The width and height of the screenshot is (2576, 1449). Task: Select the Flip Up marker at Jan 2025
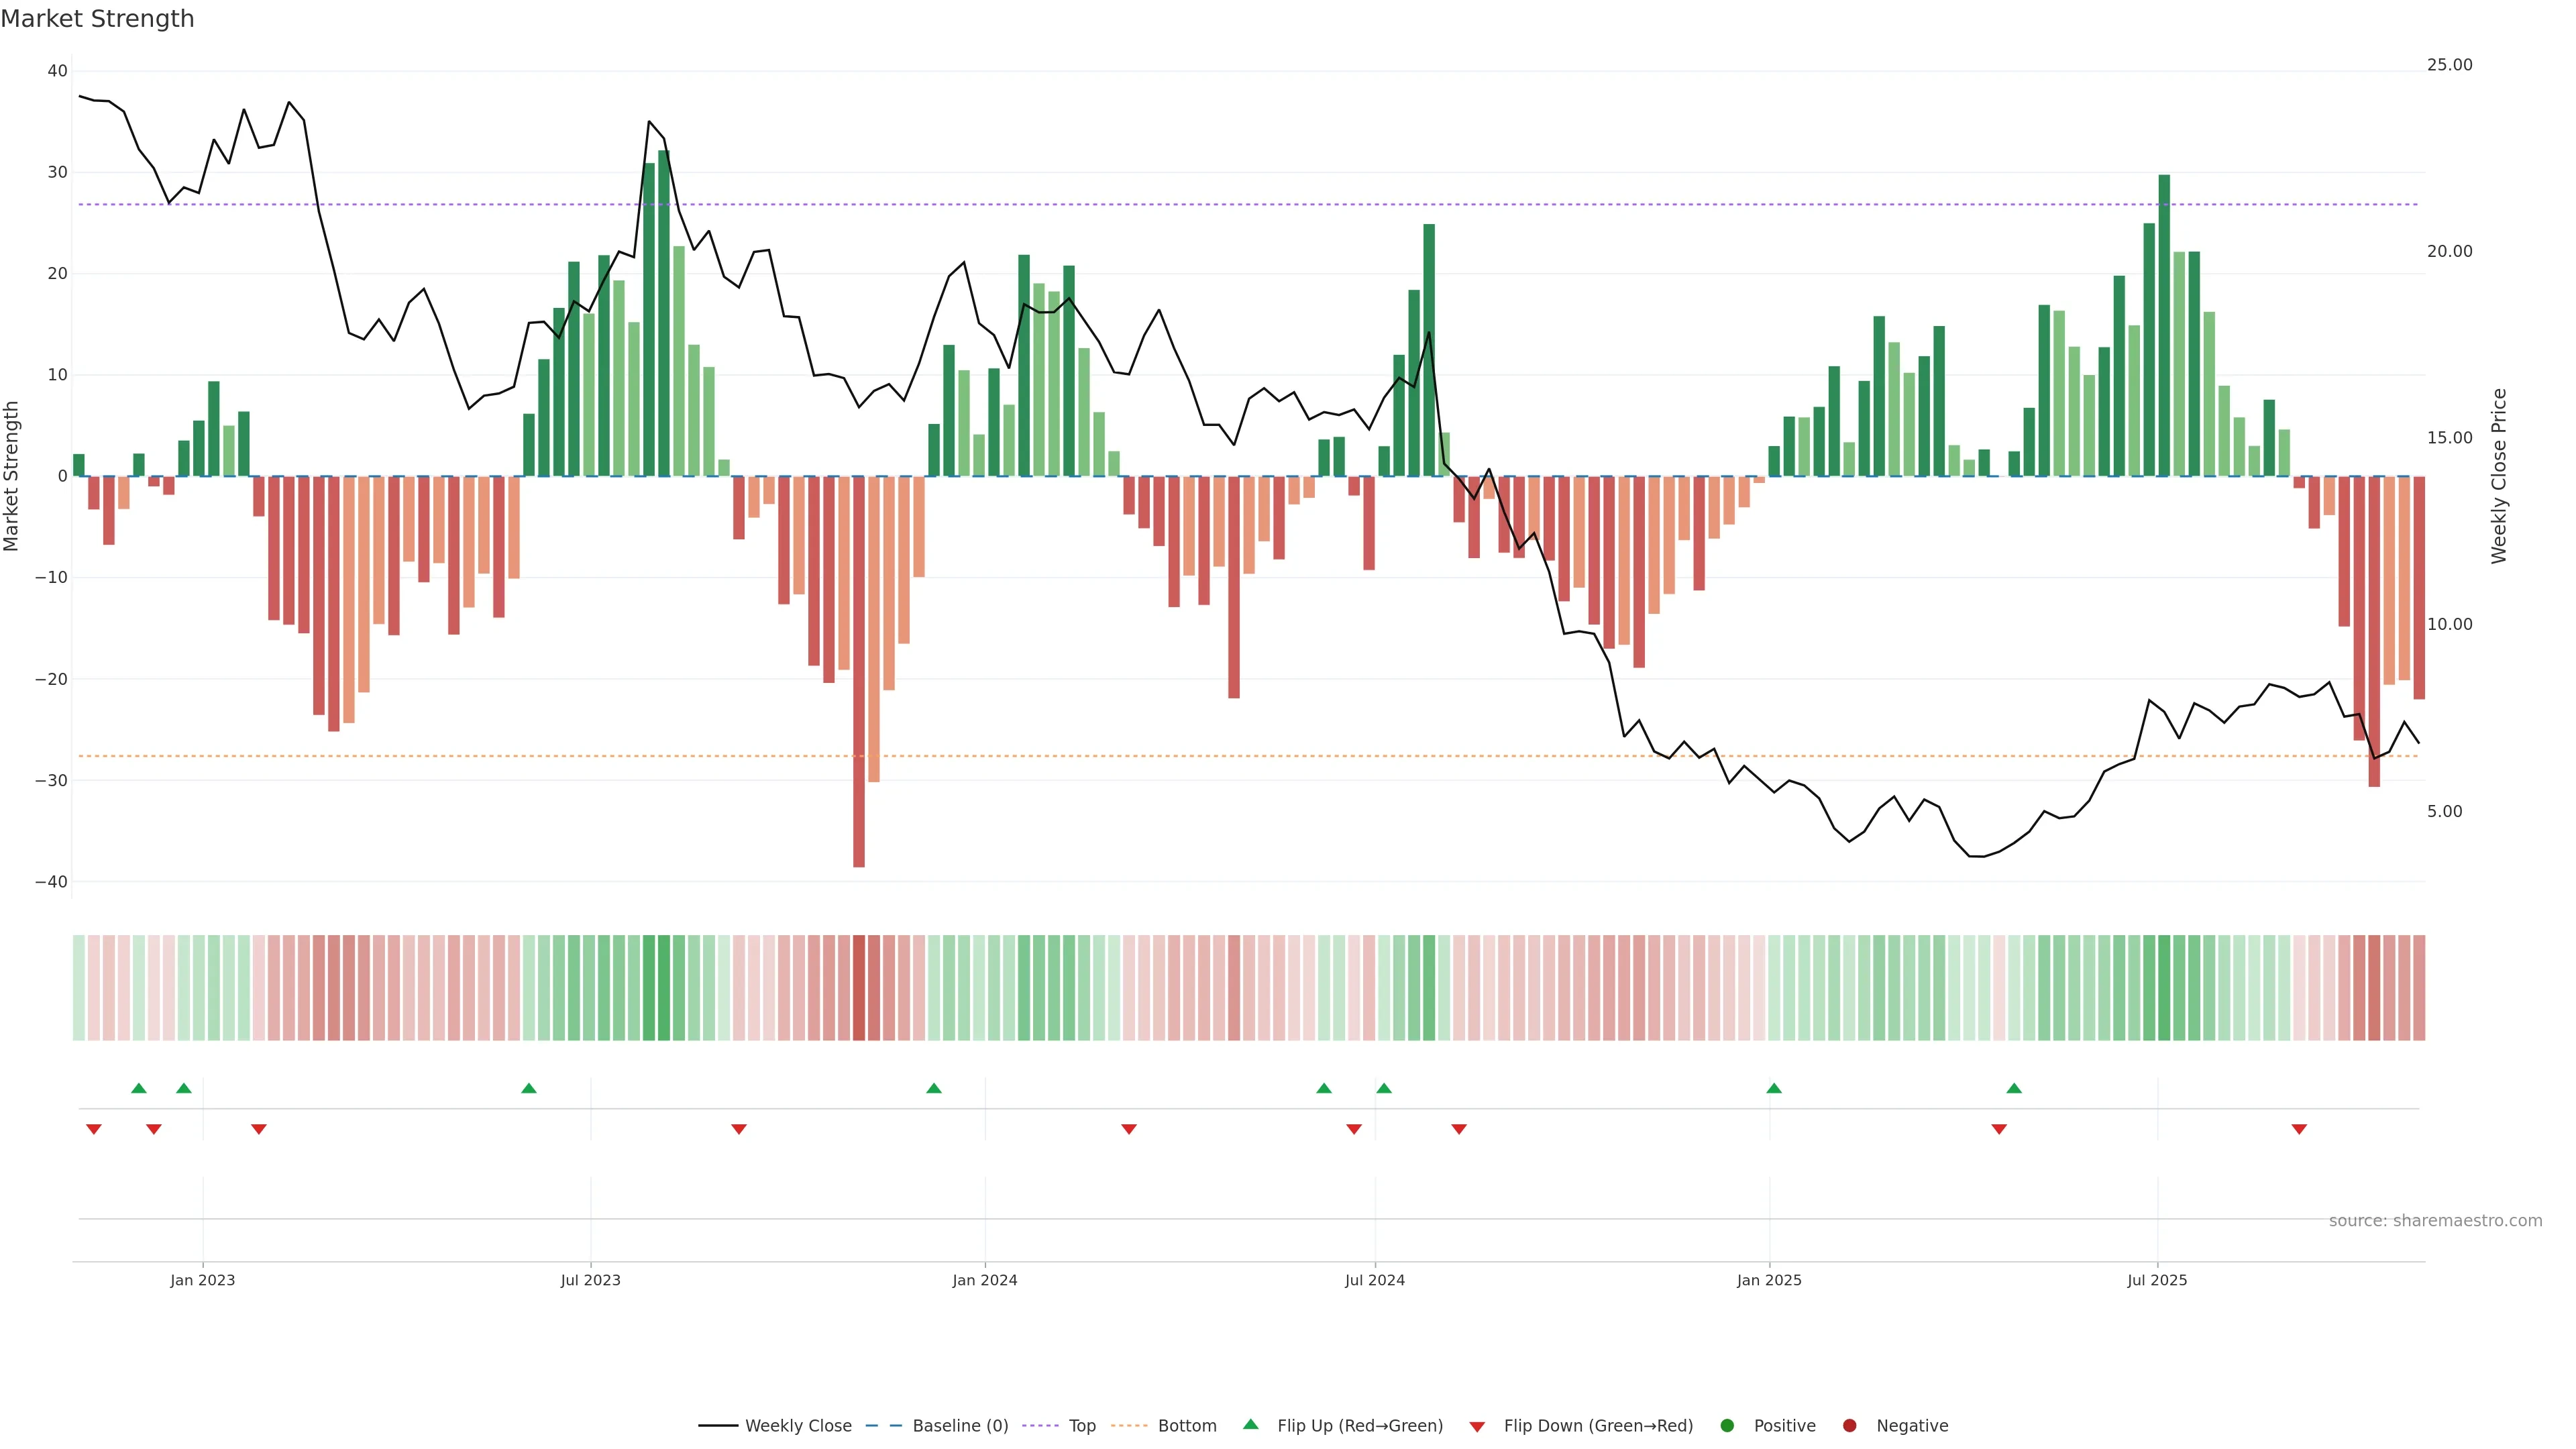point(1774,1088)
